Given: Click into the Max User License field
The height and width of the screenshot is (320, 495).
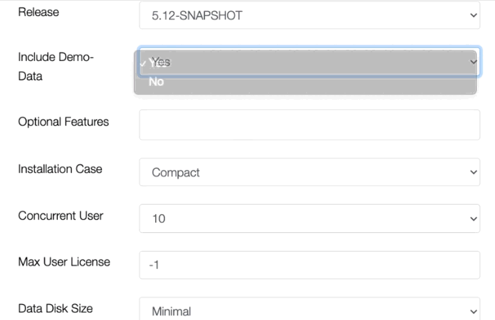Looking at the screenshot, I should tap(309, 265).
